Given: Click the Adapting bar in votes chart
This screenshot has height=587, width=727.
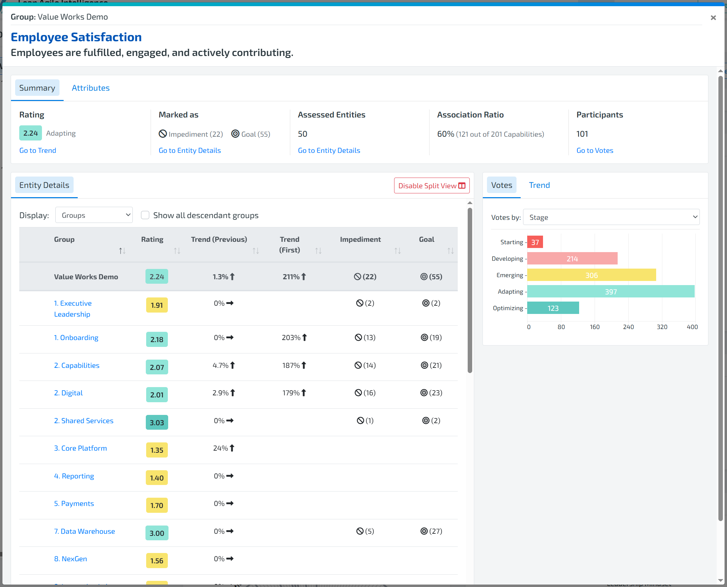Looking at the screenshot, I should pyautogui.click(x=610, y=292).
